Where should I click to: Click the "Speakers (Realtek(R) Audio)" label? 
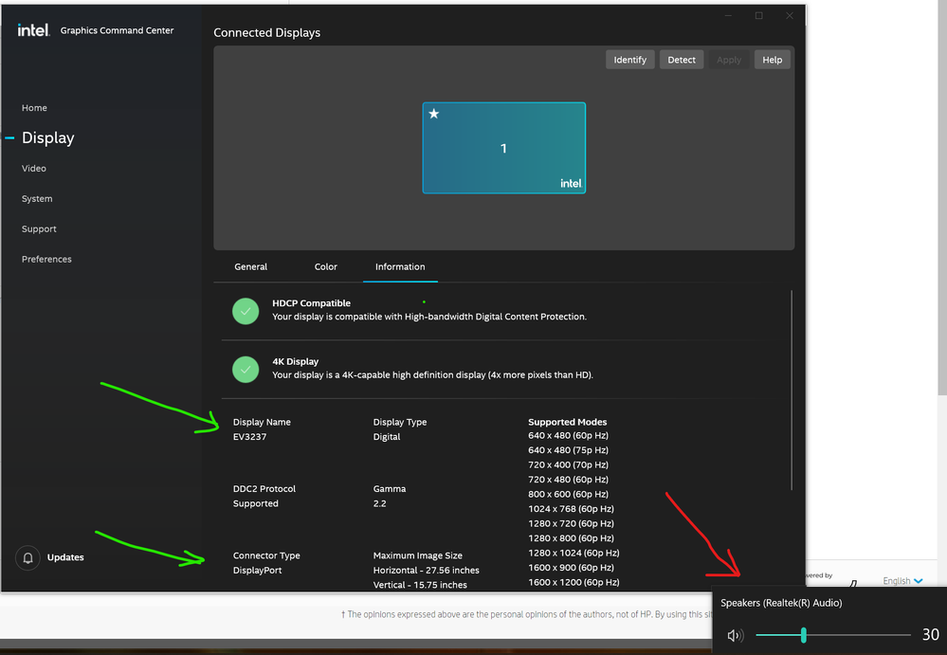(781, 603)
